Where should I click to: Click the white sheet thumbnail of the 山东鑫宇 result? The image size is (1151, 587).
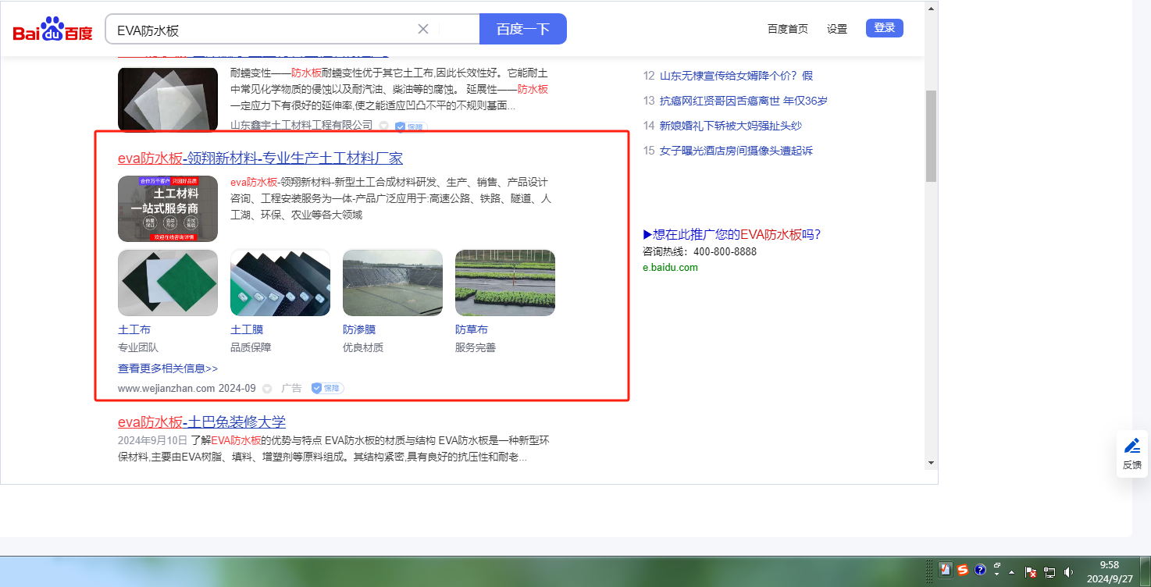point(168,98)
